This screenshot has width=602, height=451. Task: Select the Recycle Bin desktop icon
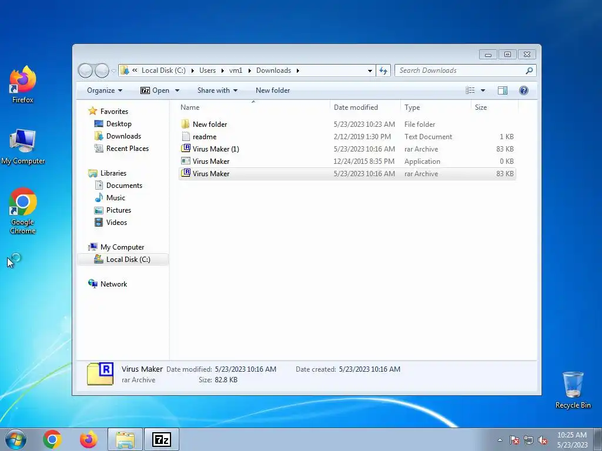click(573, 390)
